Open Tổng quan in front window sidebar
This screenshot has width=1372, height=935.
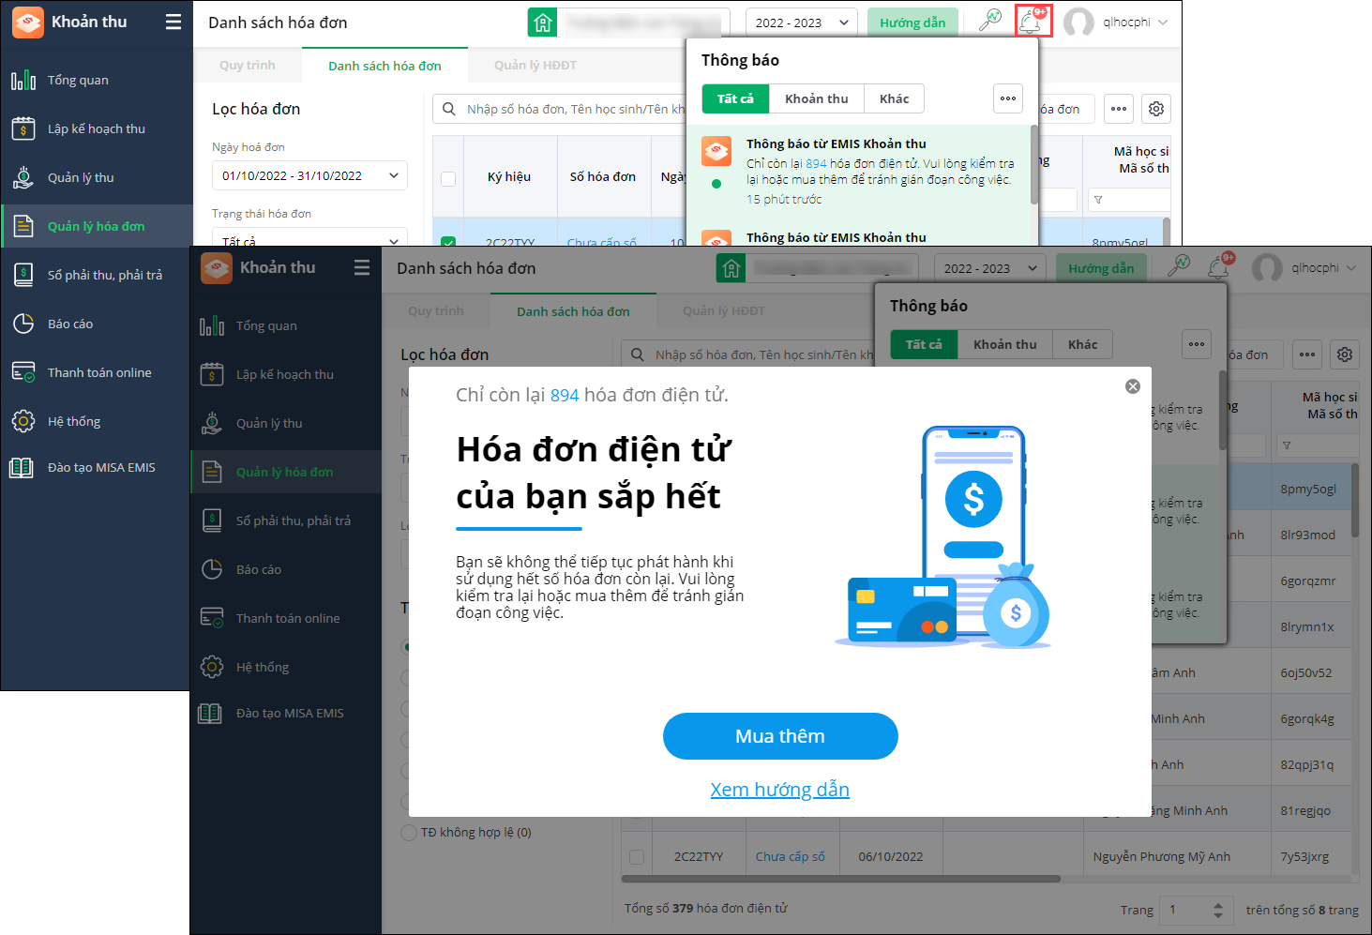coord(286,325)
